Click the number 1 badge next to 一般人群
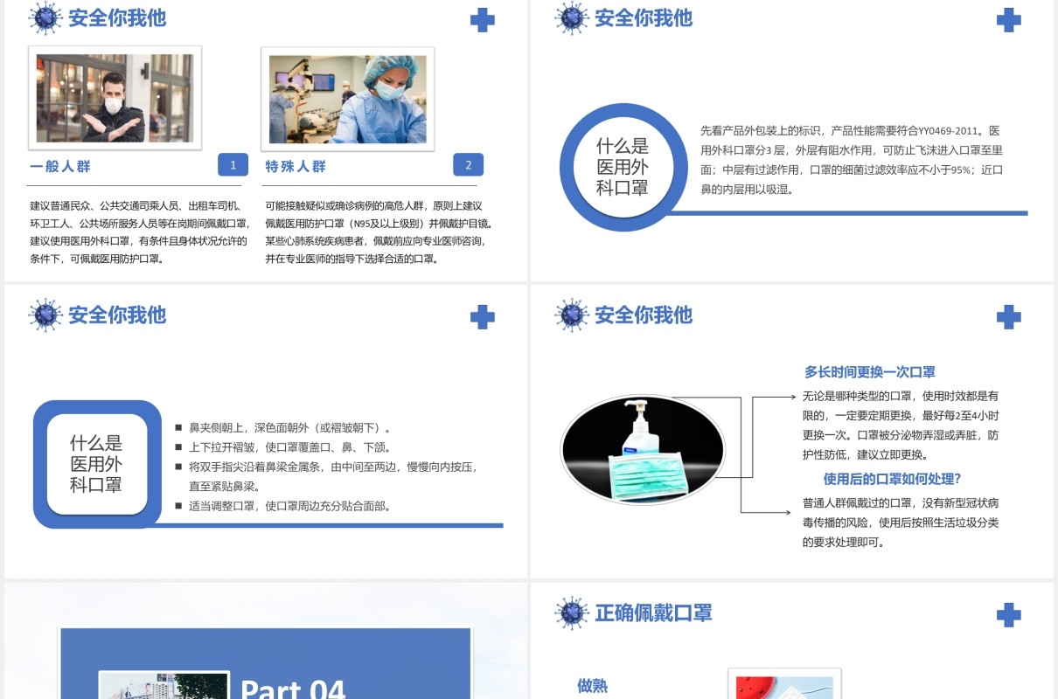This screenshot has width=1058, height=699. point(233,165)
